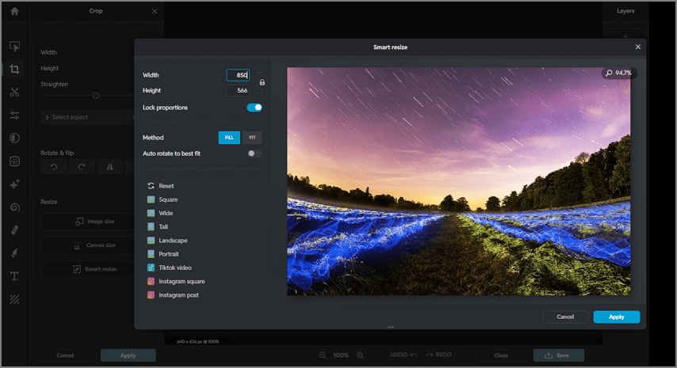Image resolution: width=677 pixels, height=368 pixels.
Task: Click the bottom Close button
Action: (501, 355)
